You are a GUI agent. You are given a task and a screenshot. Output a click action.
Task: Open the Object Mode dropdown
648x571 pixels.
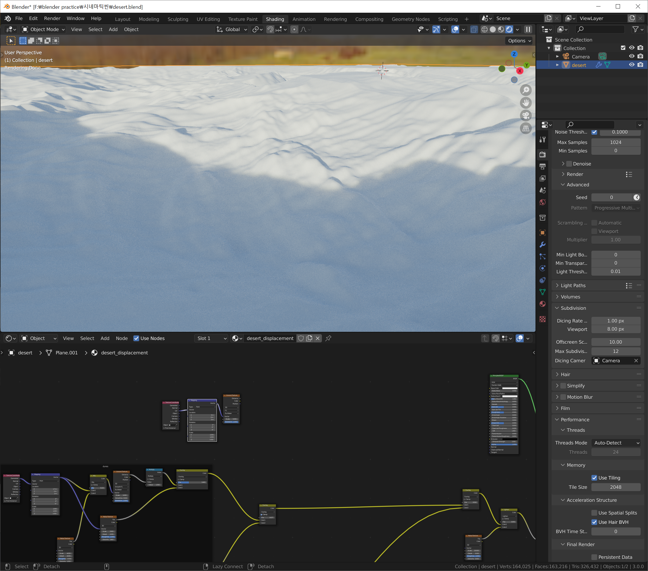(x=43, y=29)
